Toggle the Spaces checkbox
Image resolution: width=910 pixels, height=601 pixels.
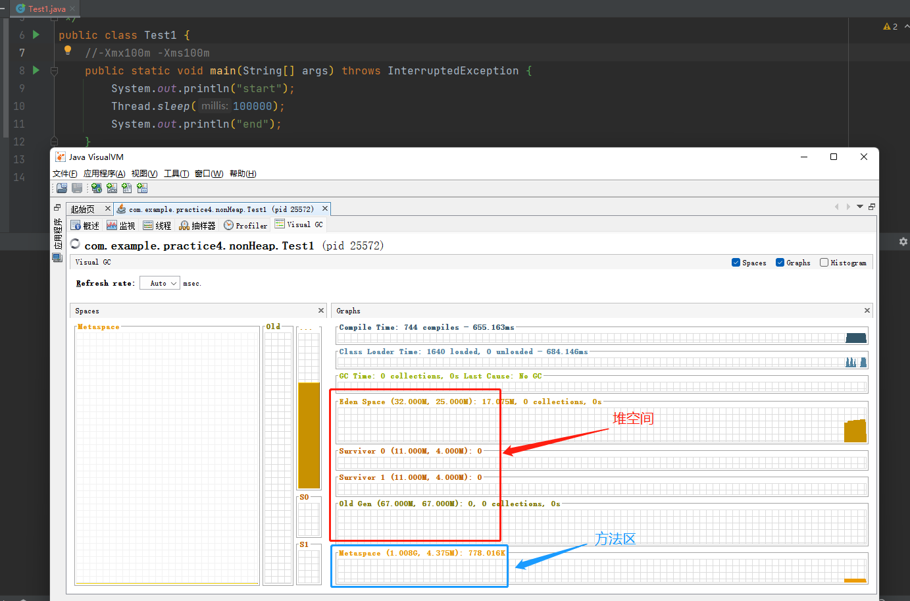[736, 263]
